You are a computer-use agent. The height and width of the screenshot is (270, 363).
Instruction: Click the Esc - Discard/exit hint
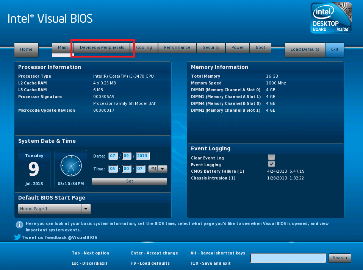pyautogui.click(x=89, y=263)
